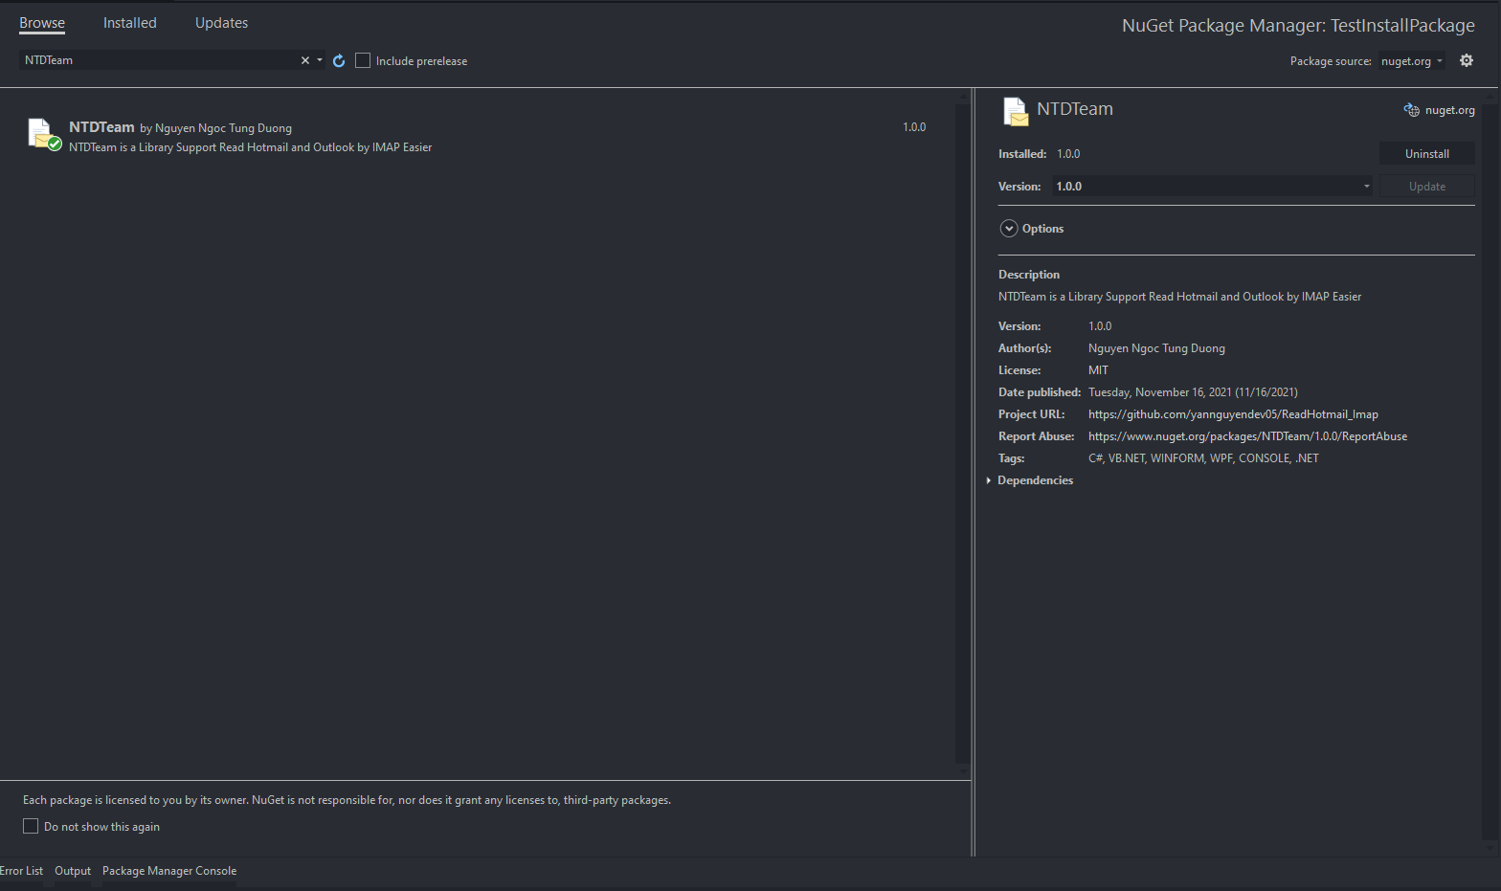Image resolution: width=1501 pixels, height=891 pixels.
Task: Open the Output tab
Action: [x=73, y=871]
